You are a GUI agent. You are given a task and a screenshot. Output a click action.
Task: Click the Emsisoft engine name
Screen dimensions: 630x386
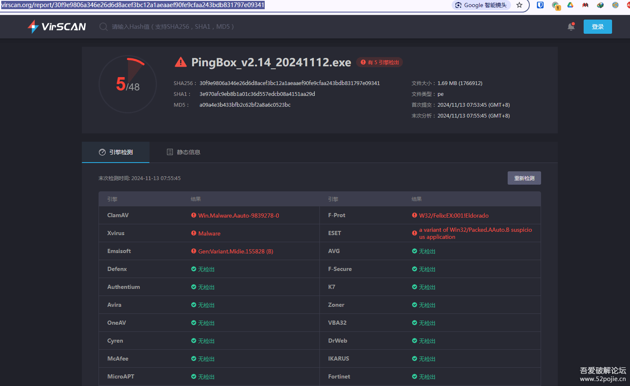(119, 251)
